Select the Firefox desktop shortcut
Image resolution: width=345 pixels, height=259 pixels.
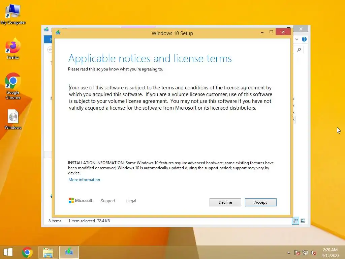click(13, 49)
